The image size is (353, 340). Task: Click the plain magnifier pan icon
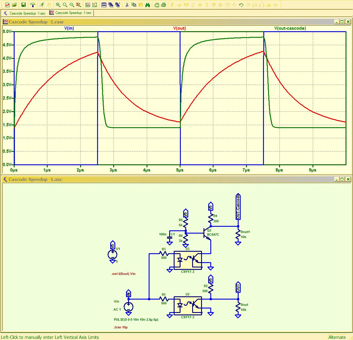(65, 5)
